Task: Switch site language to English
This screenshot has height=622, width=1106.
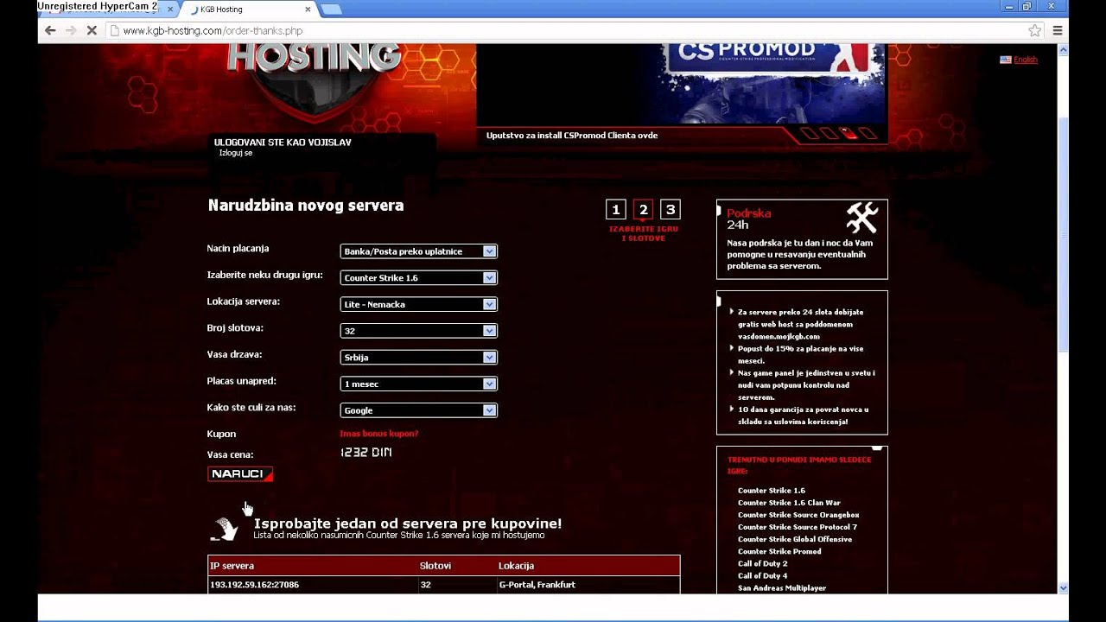Action: coord(1025,60)
